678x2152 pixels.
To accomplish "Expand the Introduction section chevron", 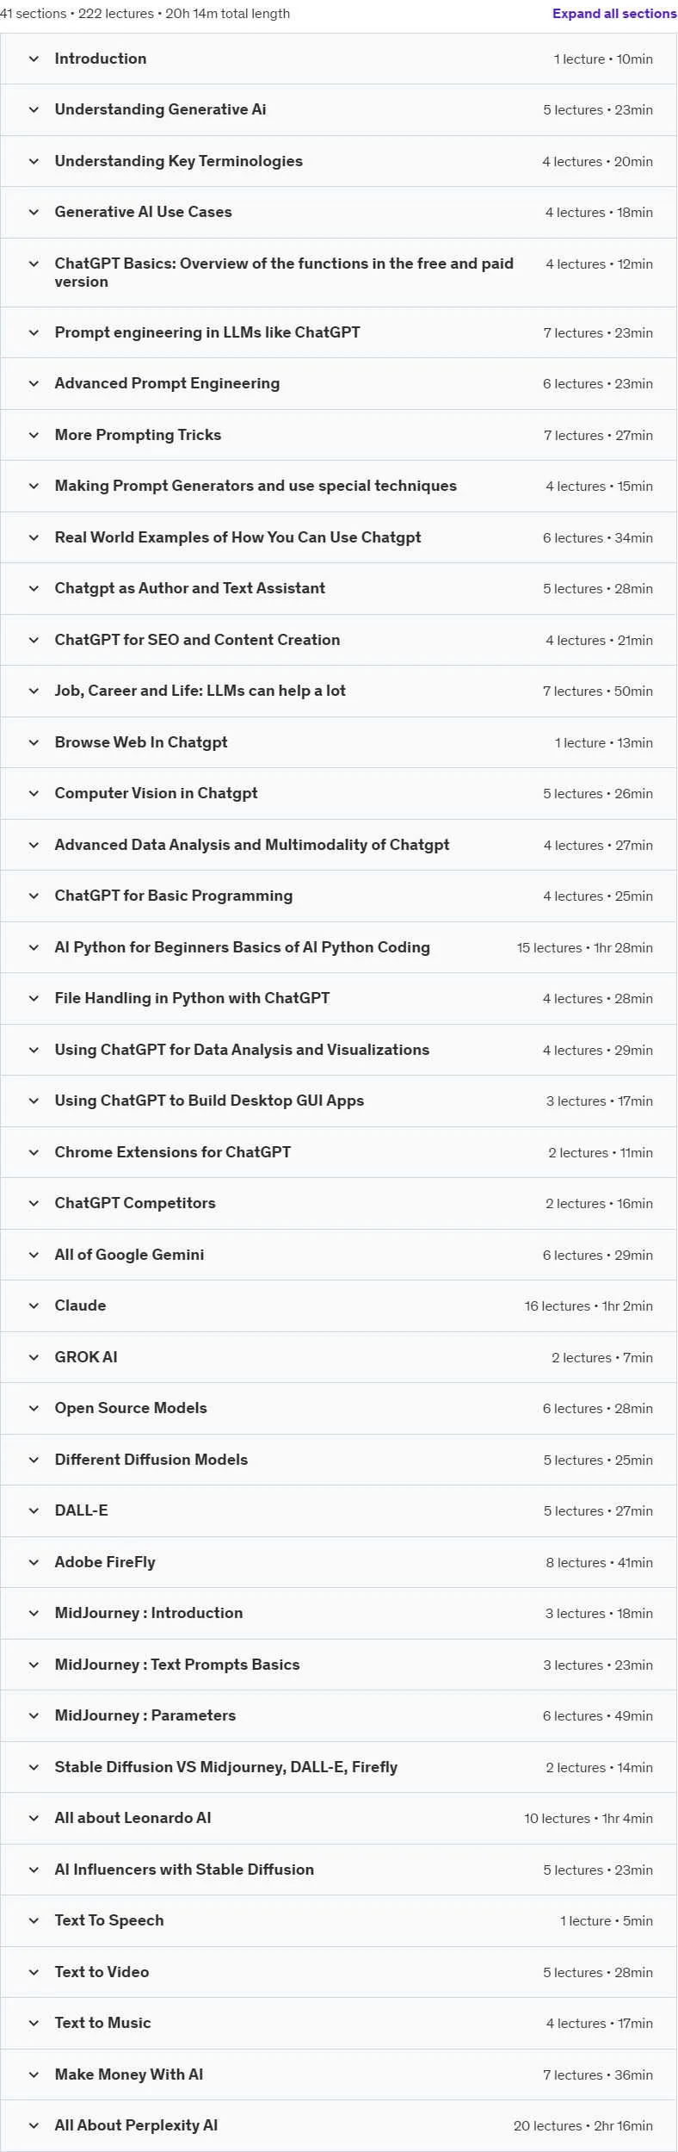I will point(34,59).
